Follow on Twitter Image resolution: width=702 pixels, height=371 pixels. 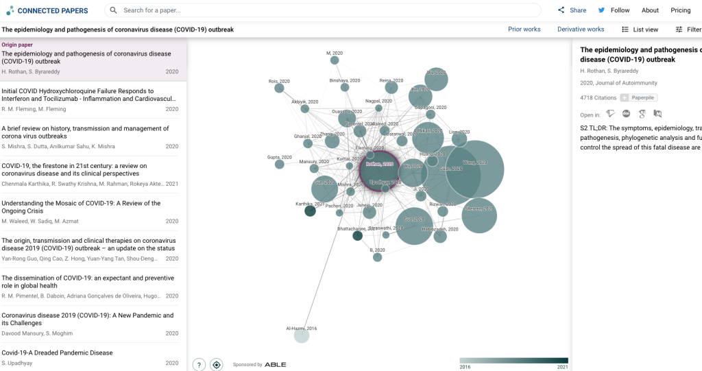(614, 10)
